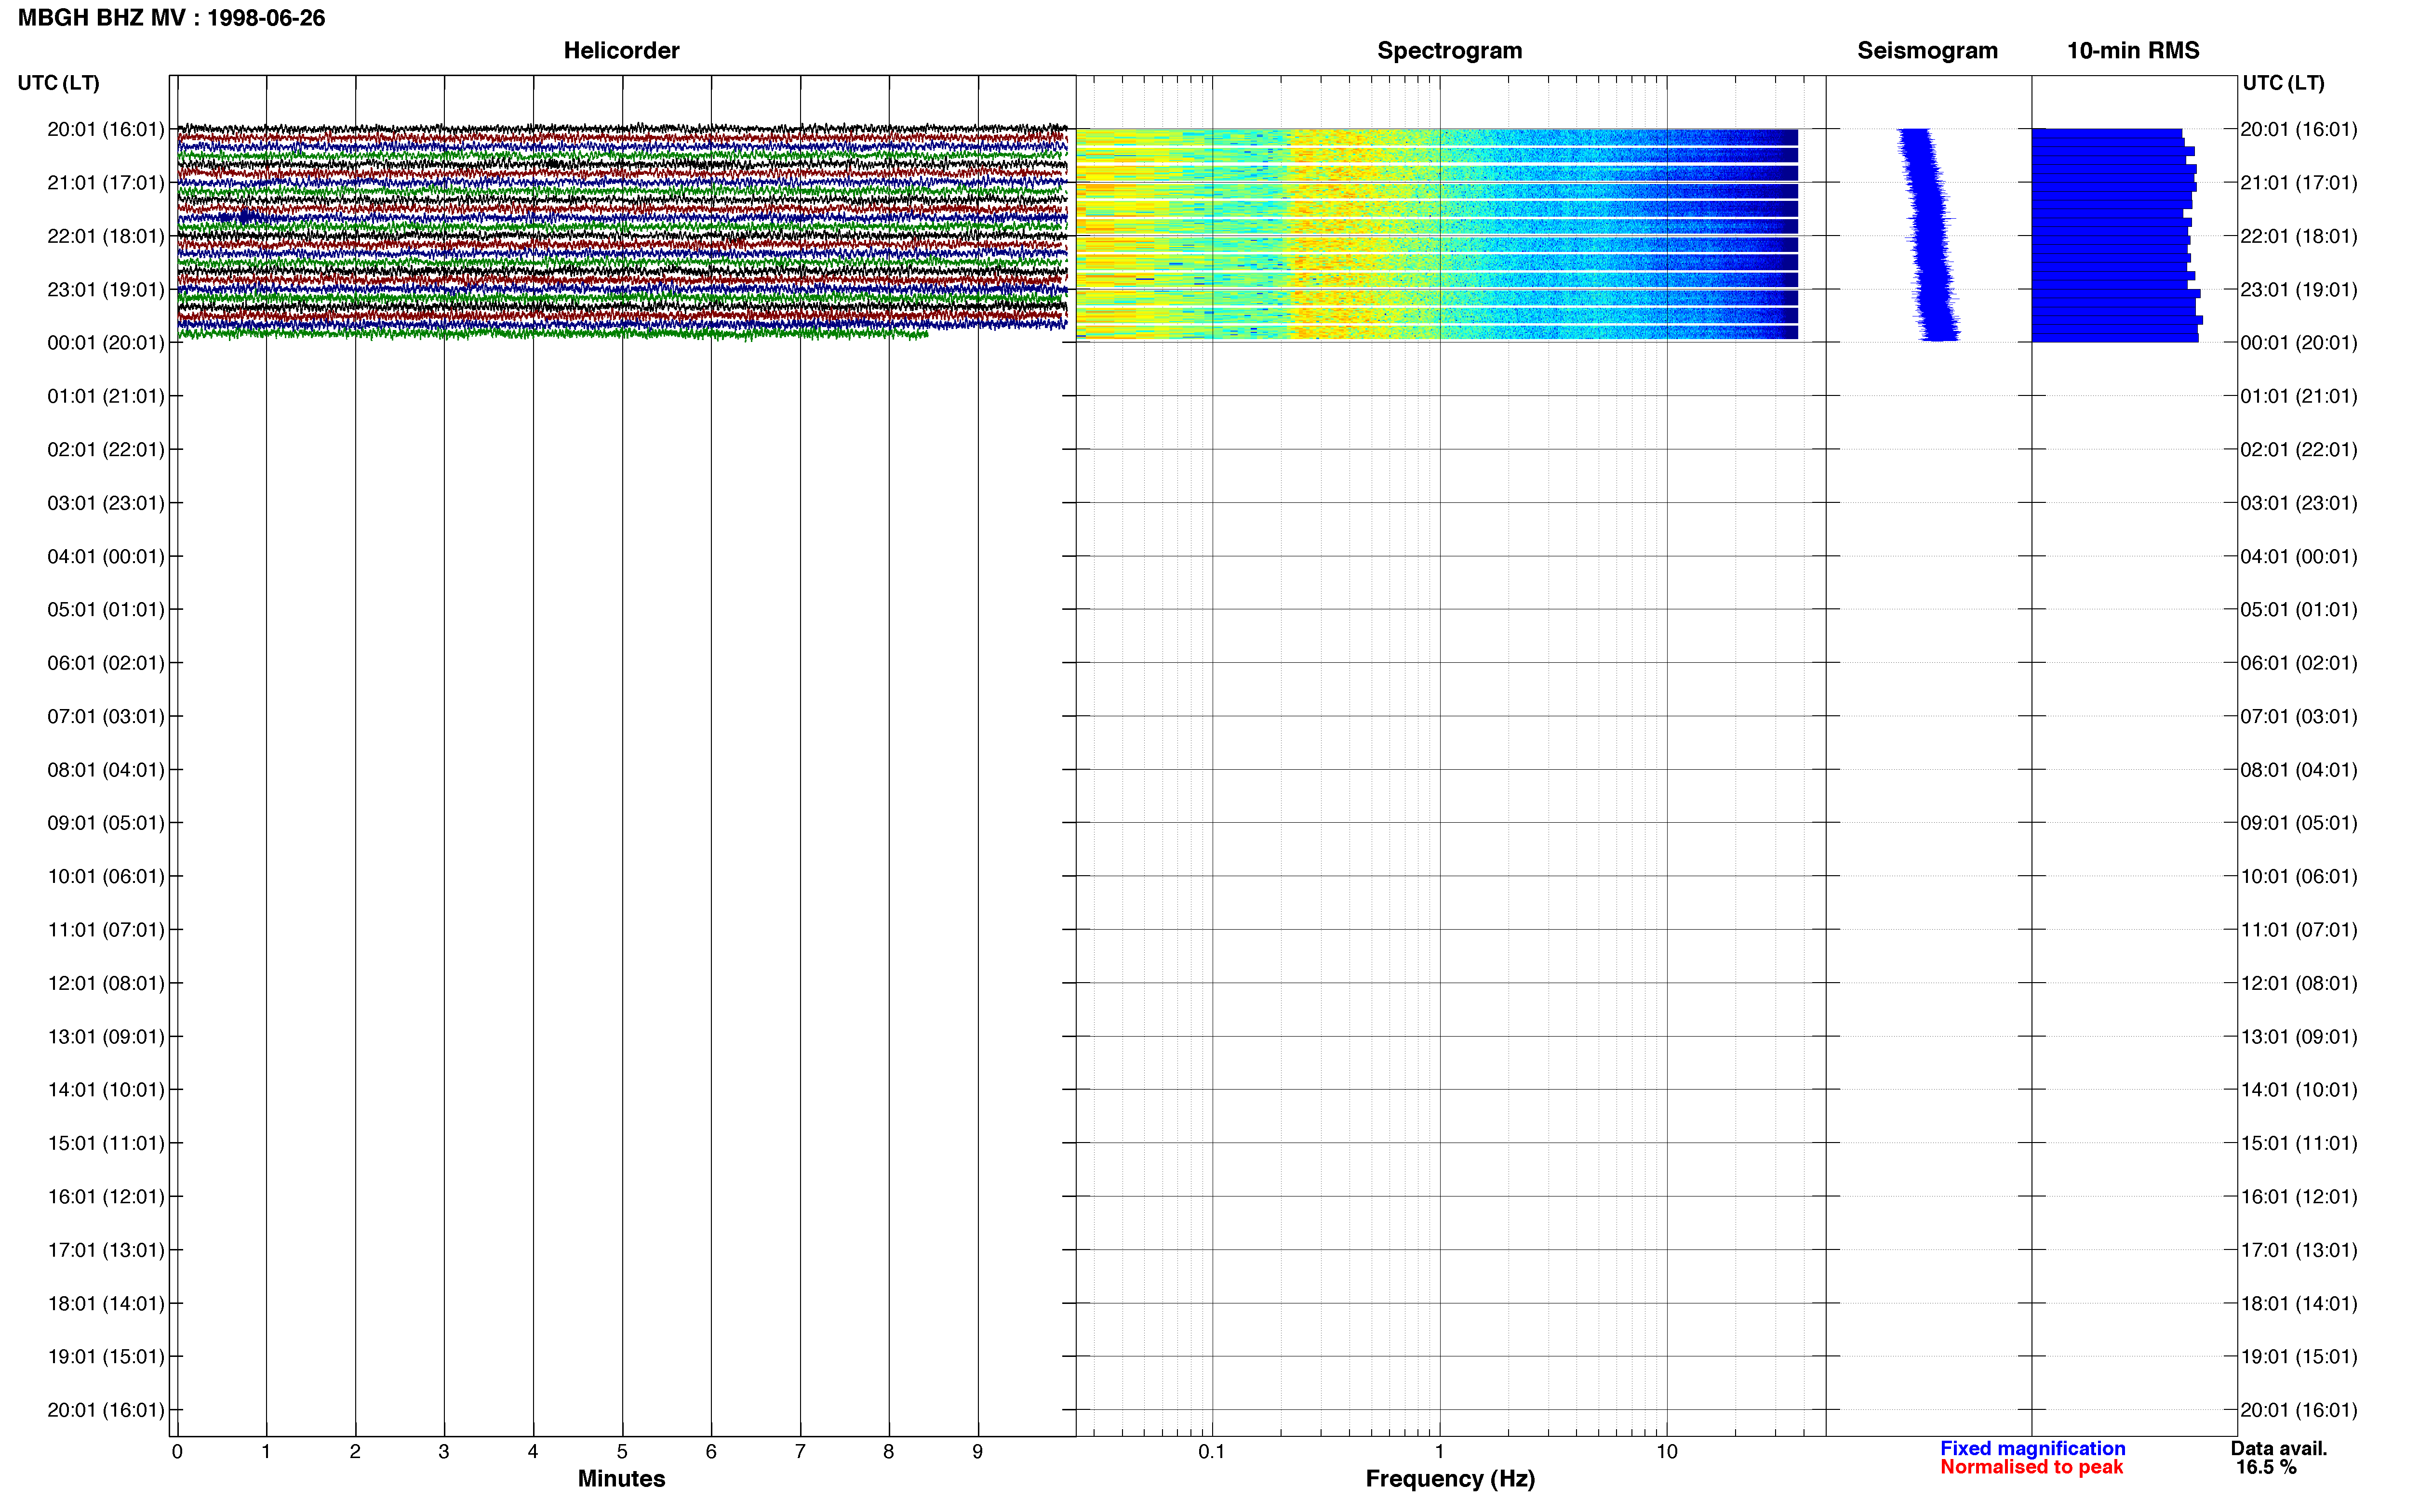Click left time label '21:01 (17:01)'

coord(106,182)
